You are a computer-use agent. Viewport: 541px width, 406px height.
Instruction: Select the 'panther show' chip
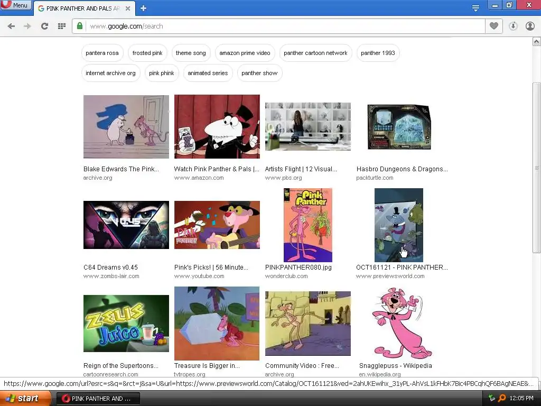259,73
